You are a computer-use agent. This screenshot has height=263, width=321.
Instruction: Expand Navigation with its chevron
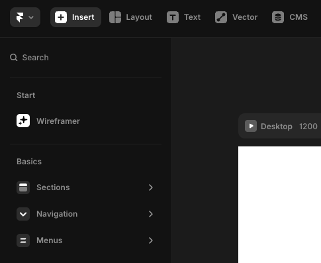point(151,214)
